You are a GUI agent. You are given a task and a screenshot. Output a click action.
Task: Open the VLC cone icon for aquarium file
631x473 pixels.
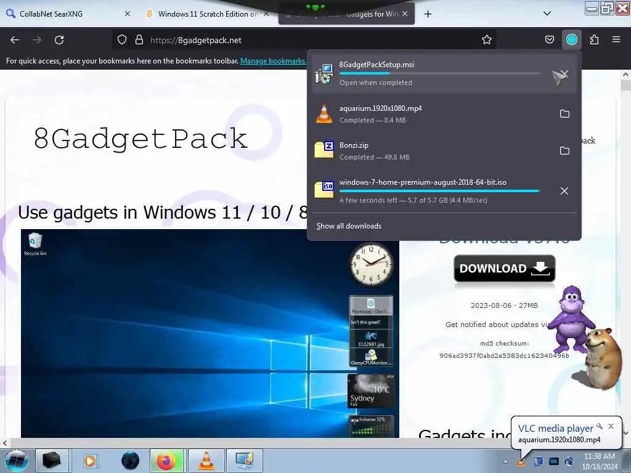pyautogui.click(x=324, y=114)
